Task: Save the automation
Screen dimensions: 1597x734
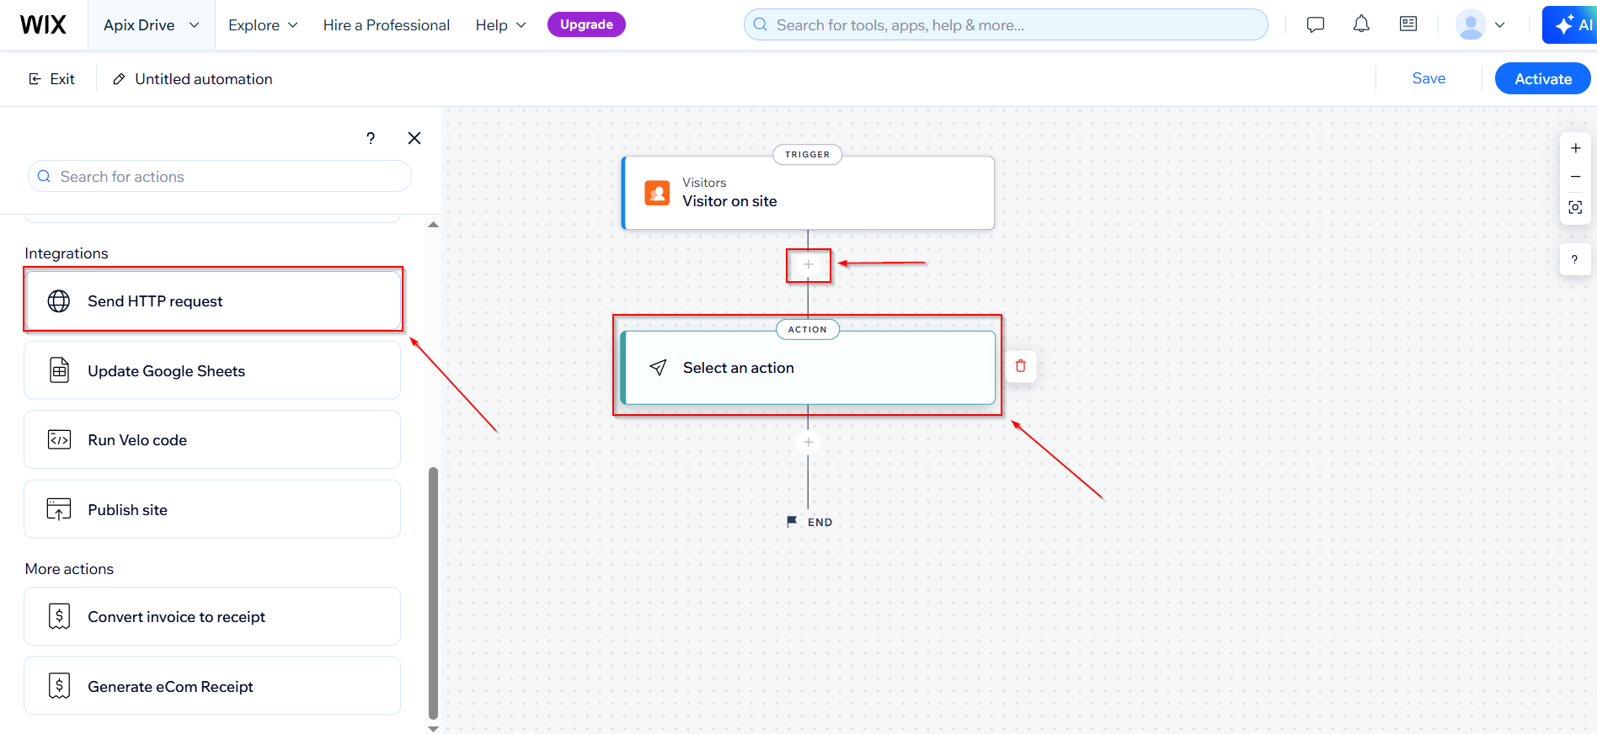Action: click(1429, 78)
